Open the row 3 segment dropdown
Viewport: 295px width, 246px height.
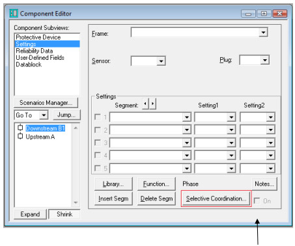[x=187, y=143]
